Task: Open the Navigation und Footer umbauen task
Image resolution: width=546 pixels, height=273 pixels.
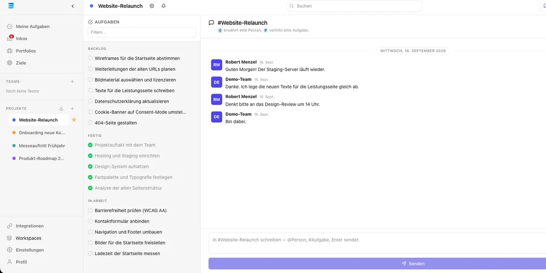Action: coord(128,232)
